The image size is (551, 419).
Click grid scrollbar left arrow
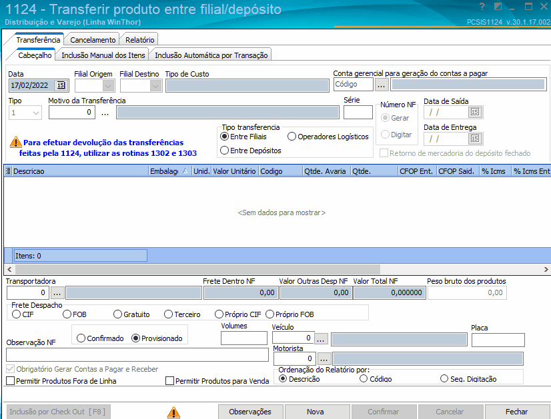(x=9, y=270)
